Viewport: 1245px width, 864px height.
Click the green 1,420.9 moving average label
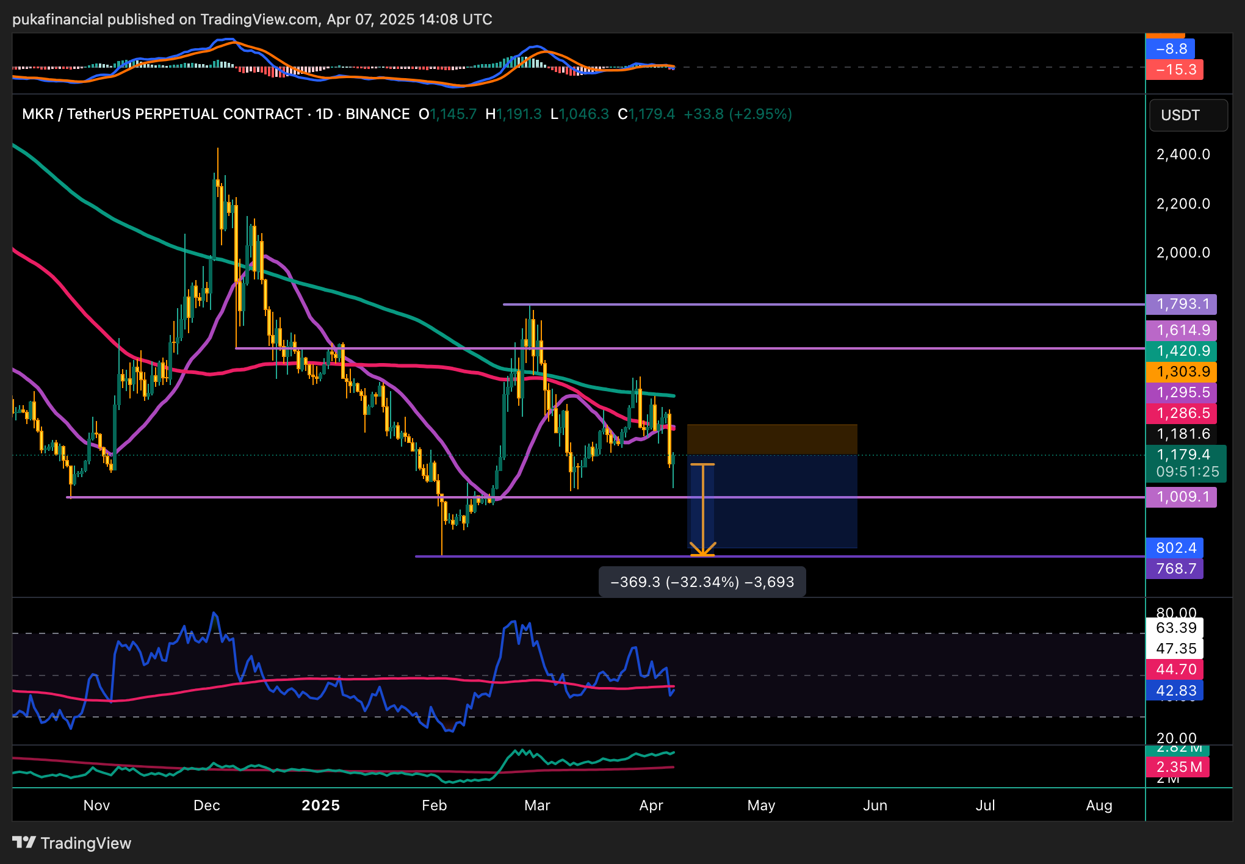(1180, 351)
